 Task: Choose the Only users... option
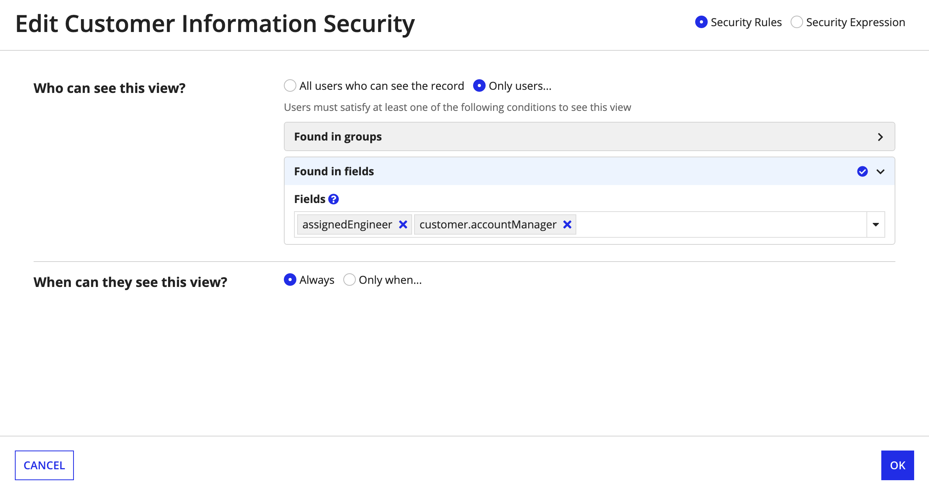479,85
